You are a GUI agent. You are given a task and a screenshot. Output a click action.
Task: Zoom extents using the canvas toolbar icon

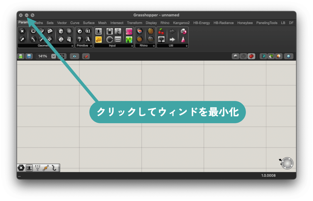point(62,56)
